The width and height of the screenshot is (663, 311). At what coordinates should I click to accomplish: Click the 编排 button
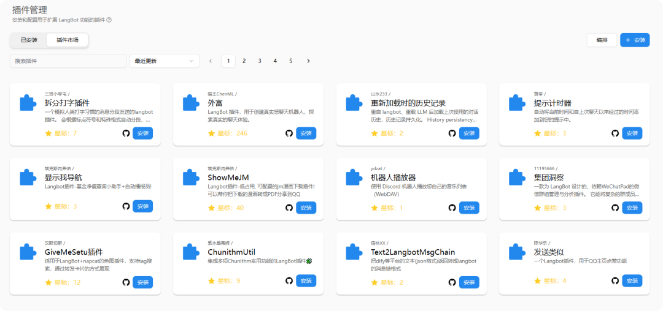(x=602, y=40)
